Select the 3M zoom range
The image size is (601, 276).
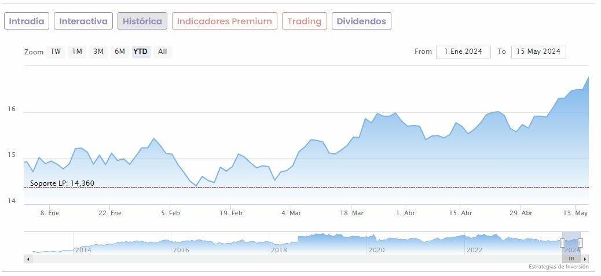pyautogui.click(x=98, y=51)
